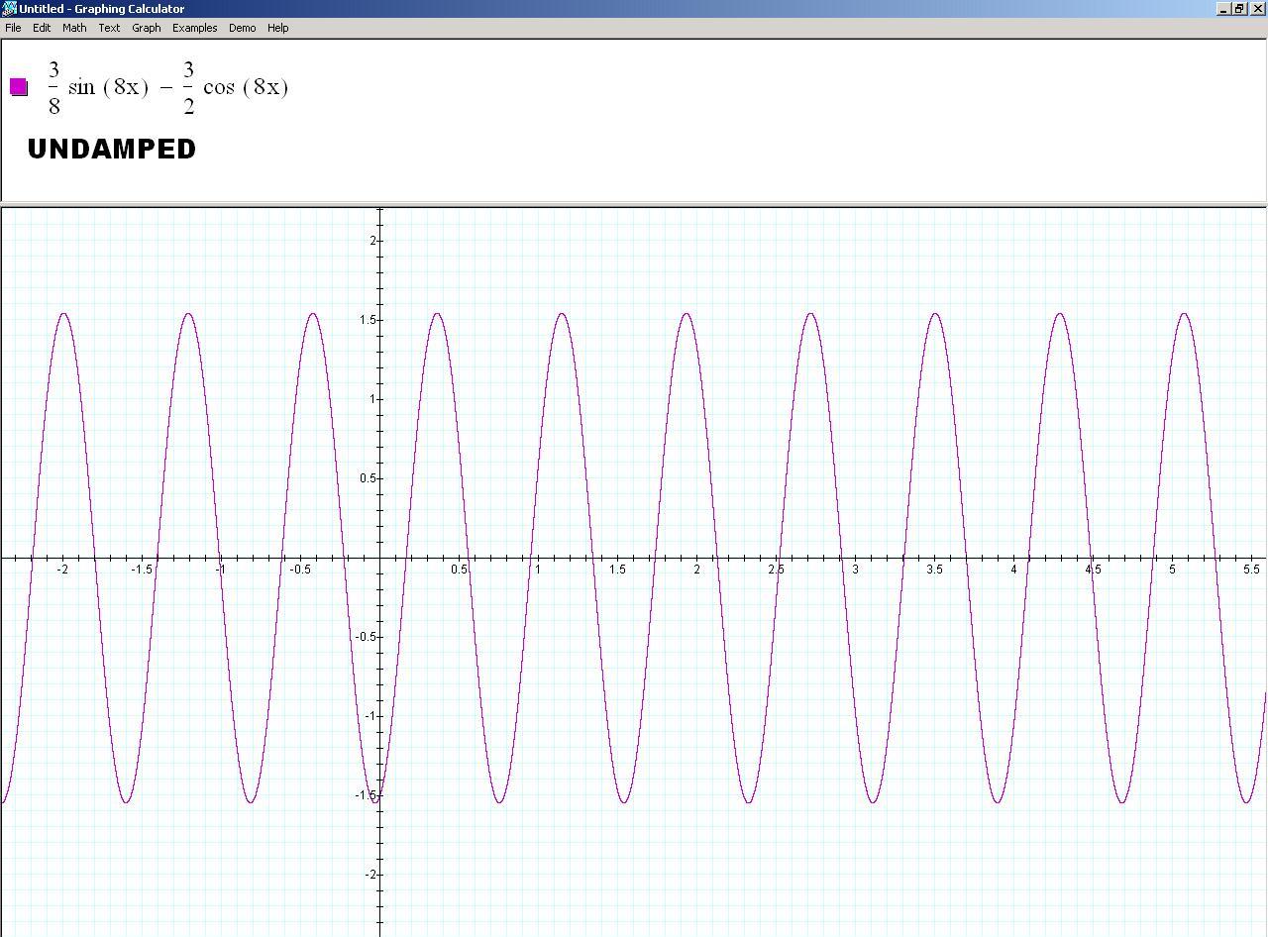Minimize the Graphing Calculator window
Image resolution: width=1268 pixels, height=937 pixels.
click(x=1223, y=9)
